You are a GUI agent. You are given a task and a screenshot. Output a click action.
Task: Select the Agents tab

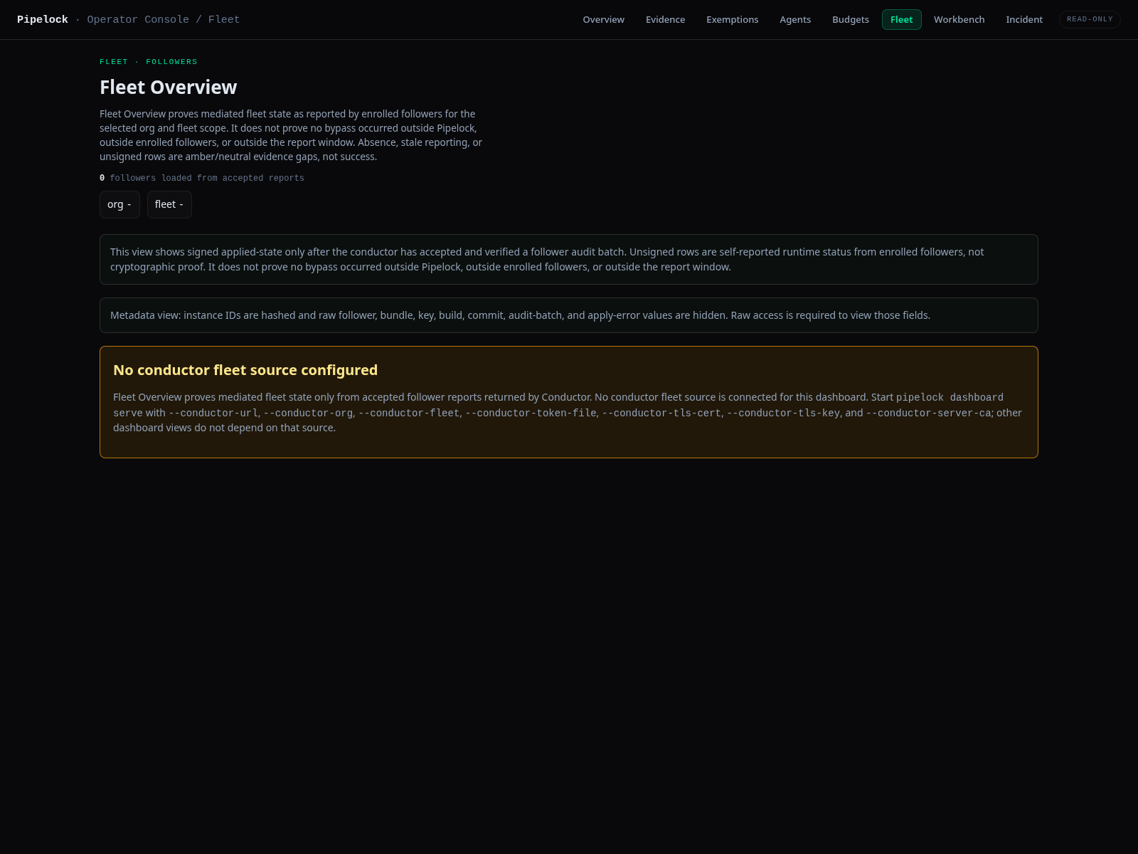click(x=794, y=20)
